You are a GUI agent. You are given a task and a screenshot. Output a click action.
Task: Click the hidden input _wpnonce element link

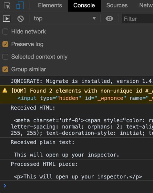(85, 98)
